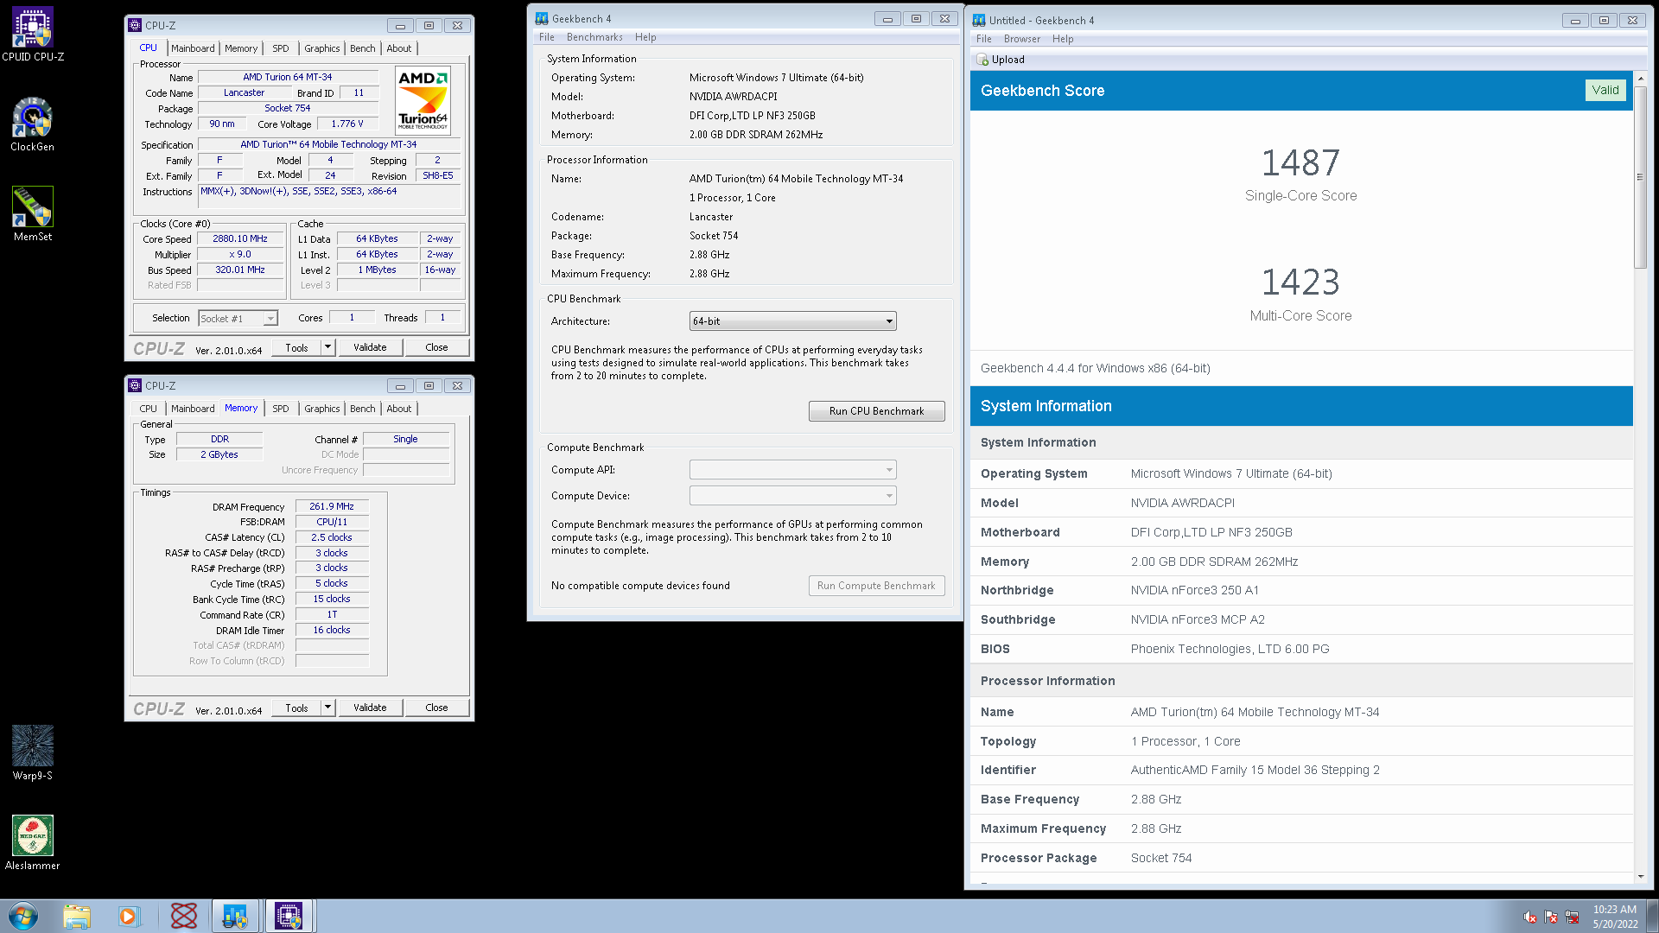
Task: Open the Warp9-S desktop icon
Action: coord(33,753)
